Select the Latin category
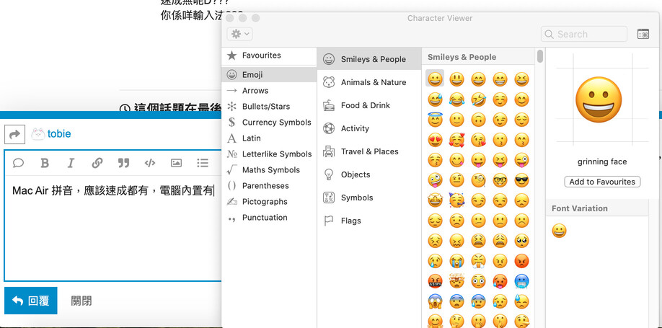The width and height of the screenshot is (662, 328). [x=269, y=138]
